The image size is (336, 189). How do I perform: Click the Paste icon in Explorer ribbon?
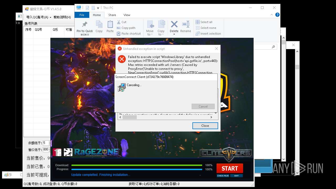[x=110, y=24]
